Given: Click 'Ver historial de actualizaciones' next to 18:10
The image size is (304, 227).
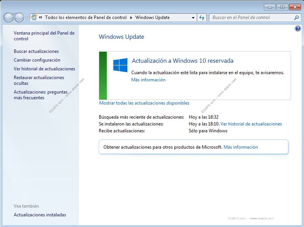Looking at the screenshot, I should 251,124.
